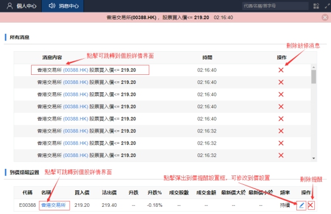Click the 成交金額 column header

206,193
